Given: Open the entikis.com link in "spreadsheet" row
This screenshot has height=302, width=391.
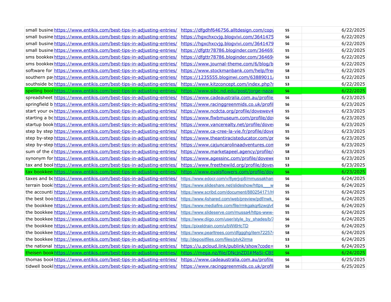Looking at the screenshot, I should tap(115, 97).
